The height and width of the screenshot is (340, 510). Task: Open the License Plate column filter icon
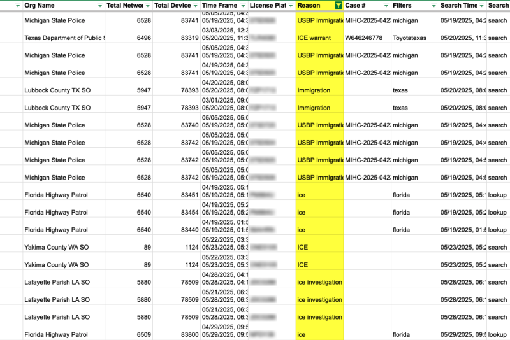click(x=291, y=6)
